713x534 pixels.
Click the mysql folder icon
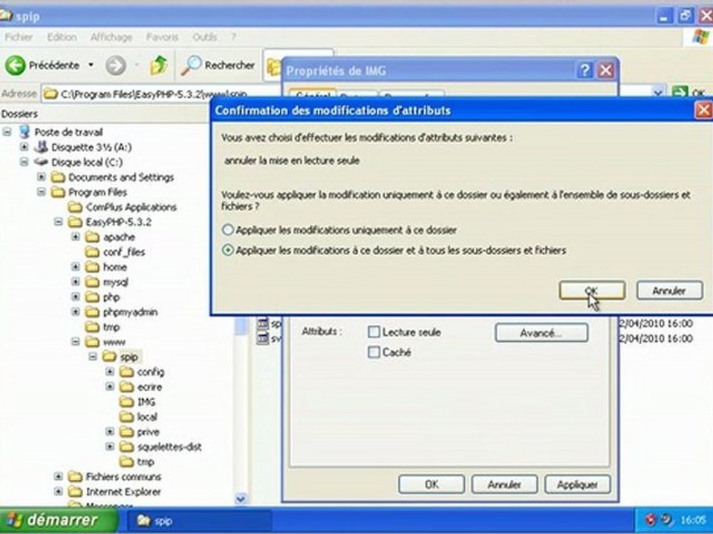tap(92, 282)
